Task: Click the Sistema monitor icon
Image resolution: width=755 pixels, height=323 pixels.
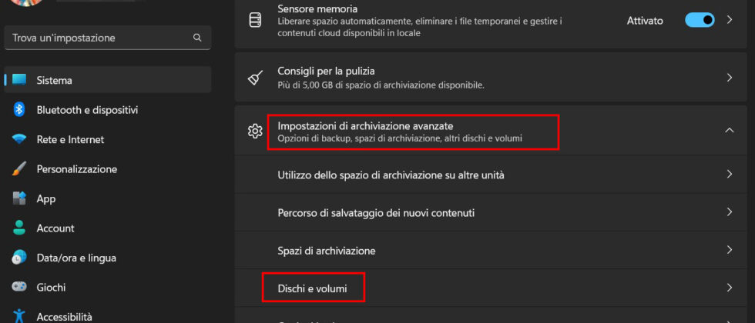Action: 20,80
